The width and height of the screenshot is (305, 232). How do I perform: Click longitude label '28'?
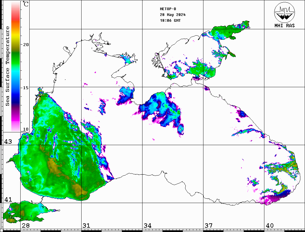(x=26, y=226)
